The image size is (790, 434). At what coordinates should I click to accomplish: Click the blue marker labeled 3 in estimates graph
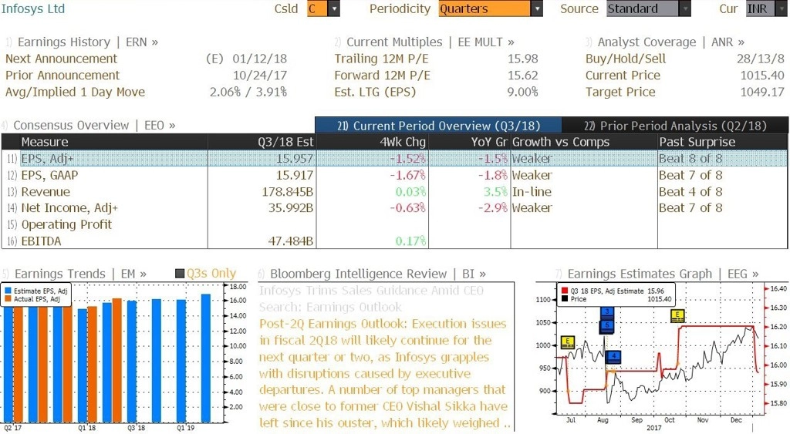(607, 313)
